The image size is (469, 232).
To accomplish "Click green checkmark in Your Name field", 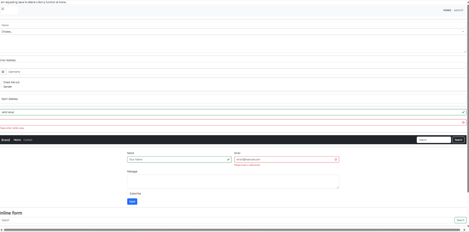I will tap(228, 159).
